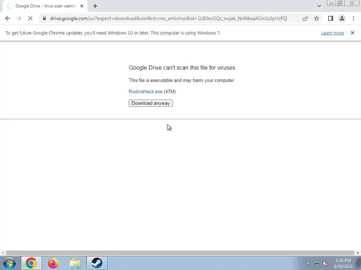Open the Chrome side panel

pos(331,18)
